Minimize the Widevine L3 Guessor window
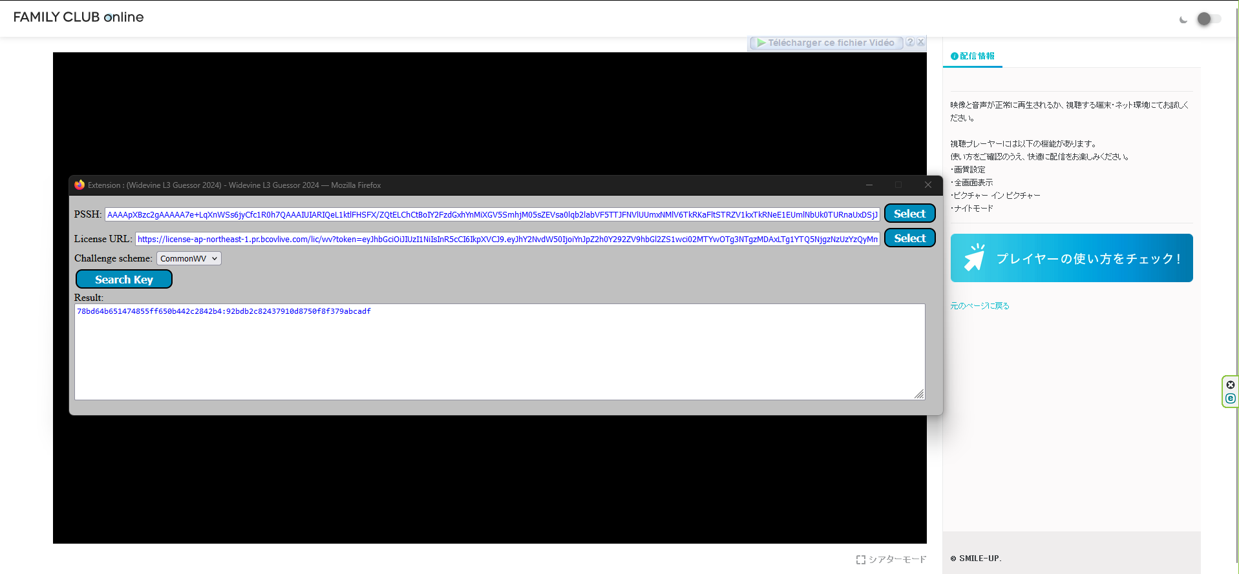 [x=869, y=185]
